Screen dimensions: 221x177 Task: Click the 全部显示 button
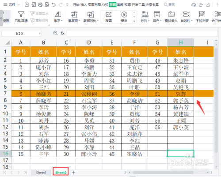click(39, 14)
